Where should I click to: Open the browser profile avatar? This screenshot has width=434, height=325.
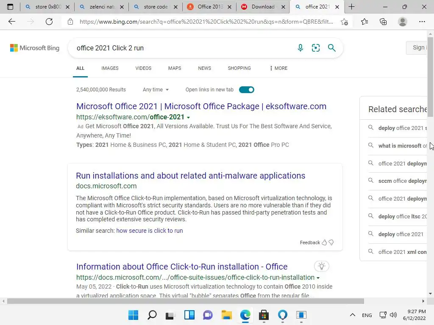(x=403, y=22)
